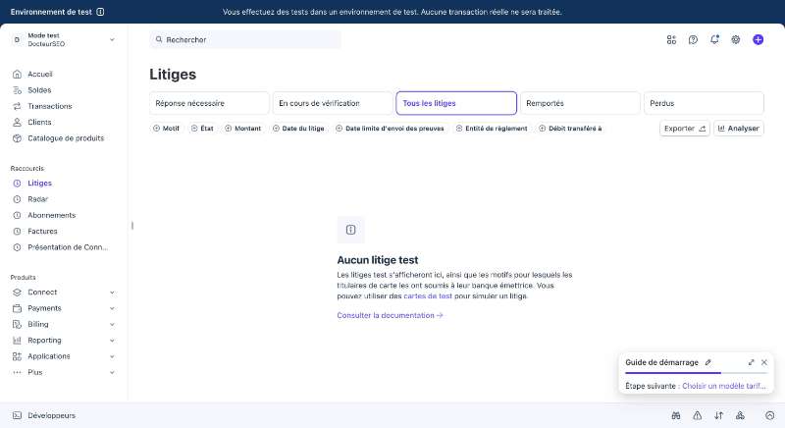Screen dimensions: 785x428
Task: Expand the Guide de démarrage panel
Action: pyautogui.click(x=751, y=362)
